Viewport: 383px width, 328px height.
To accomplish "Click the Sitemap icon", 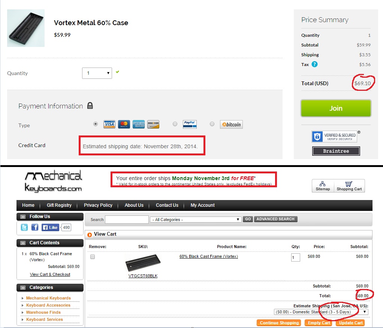I will pyautogui.click(x=323, y=186).
